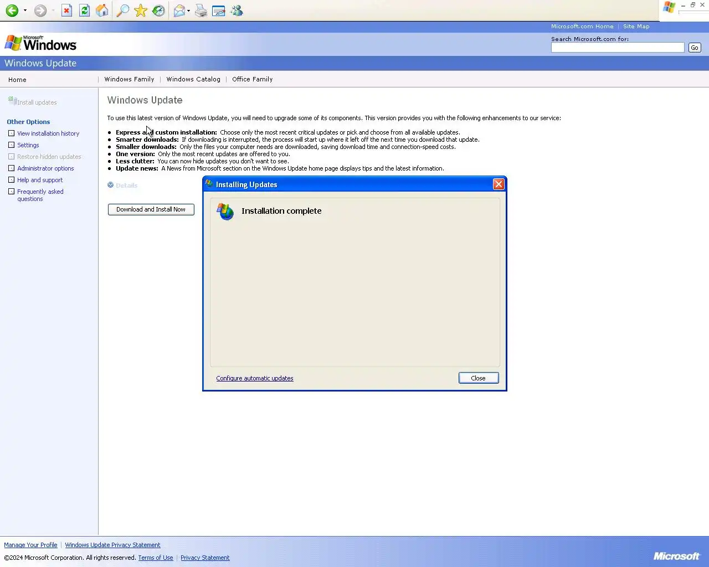Click the Installing Updates title bar icon

point(209,184)
